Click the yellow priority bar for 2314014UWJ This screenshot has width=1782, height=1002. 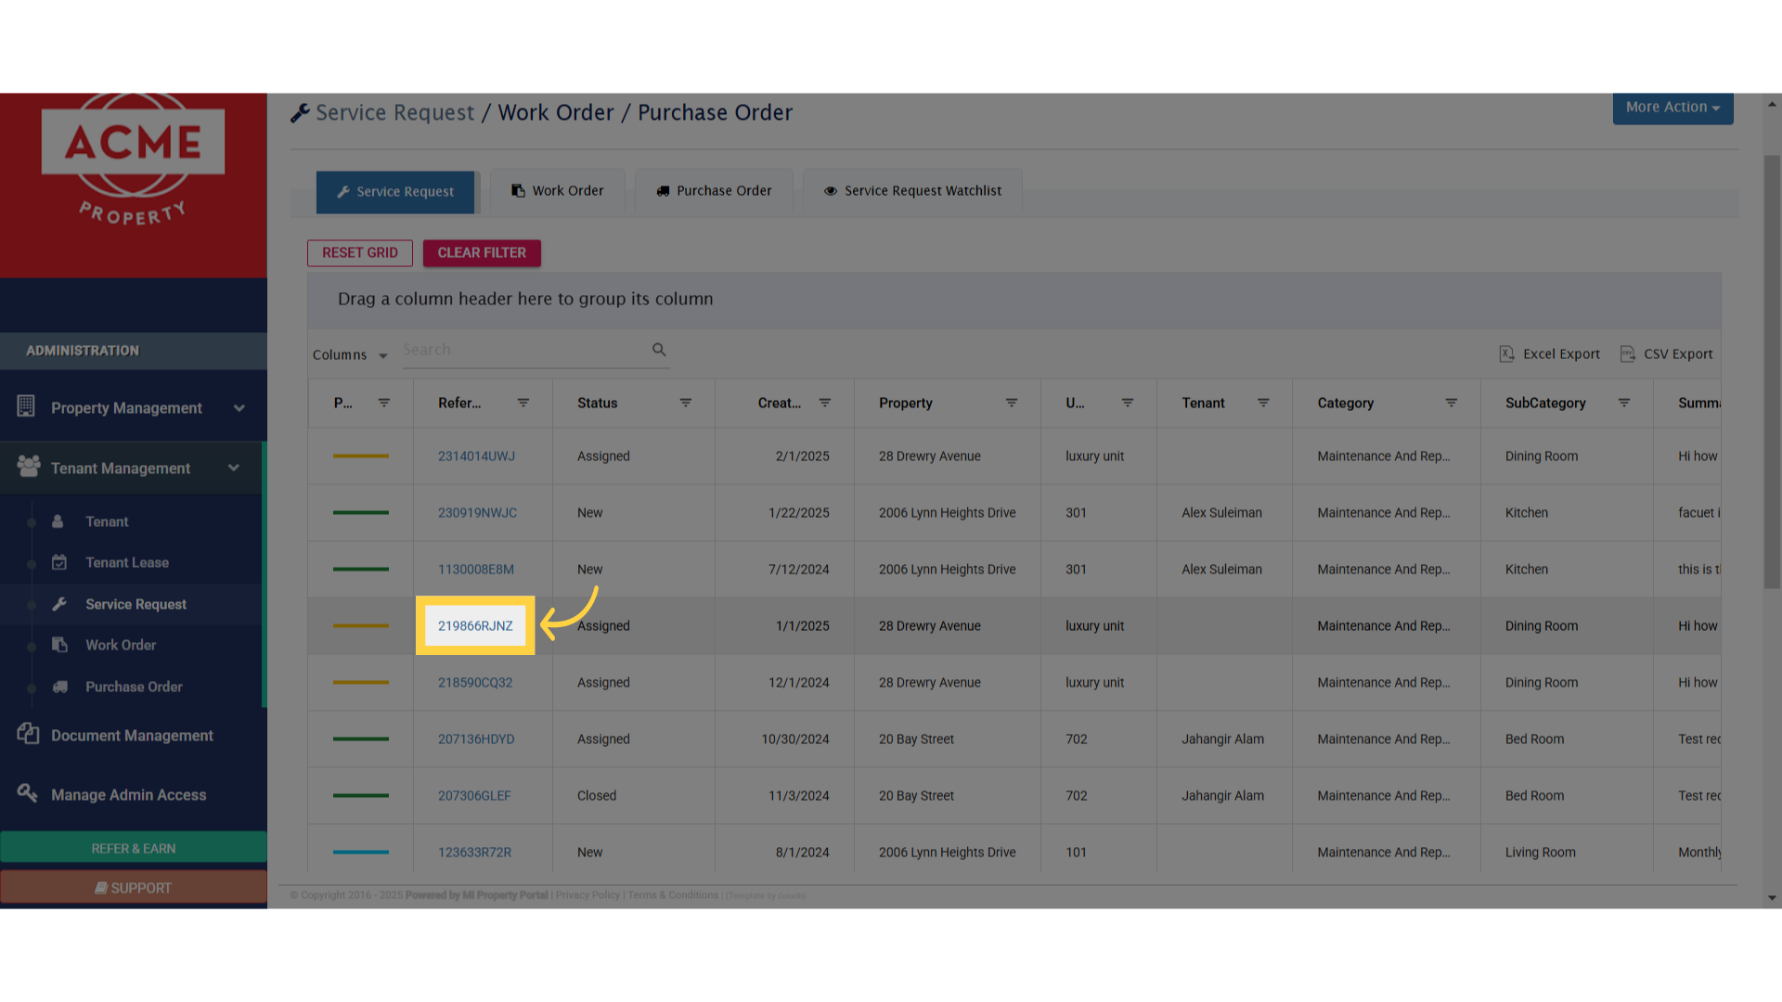click(360, 456)
